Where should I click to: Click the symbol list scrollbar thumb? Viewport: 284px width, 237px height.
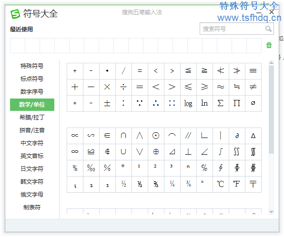pos(271,109)
